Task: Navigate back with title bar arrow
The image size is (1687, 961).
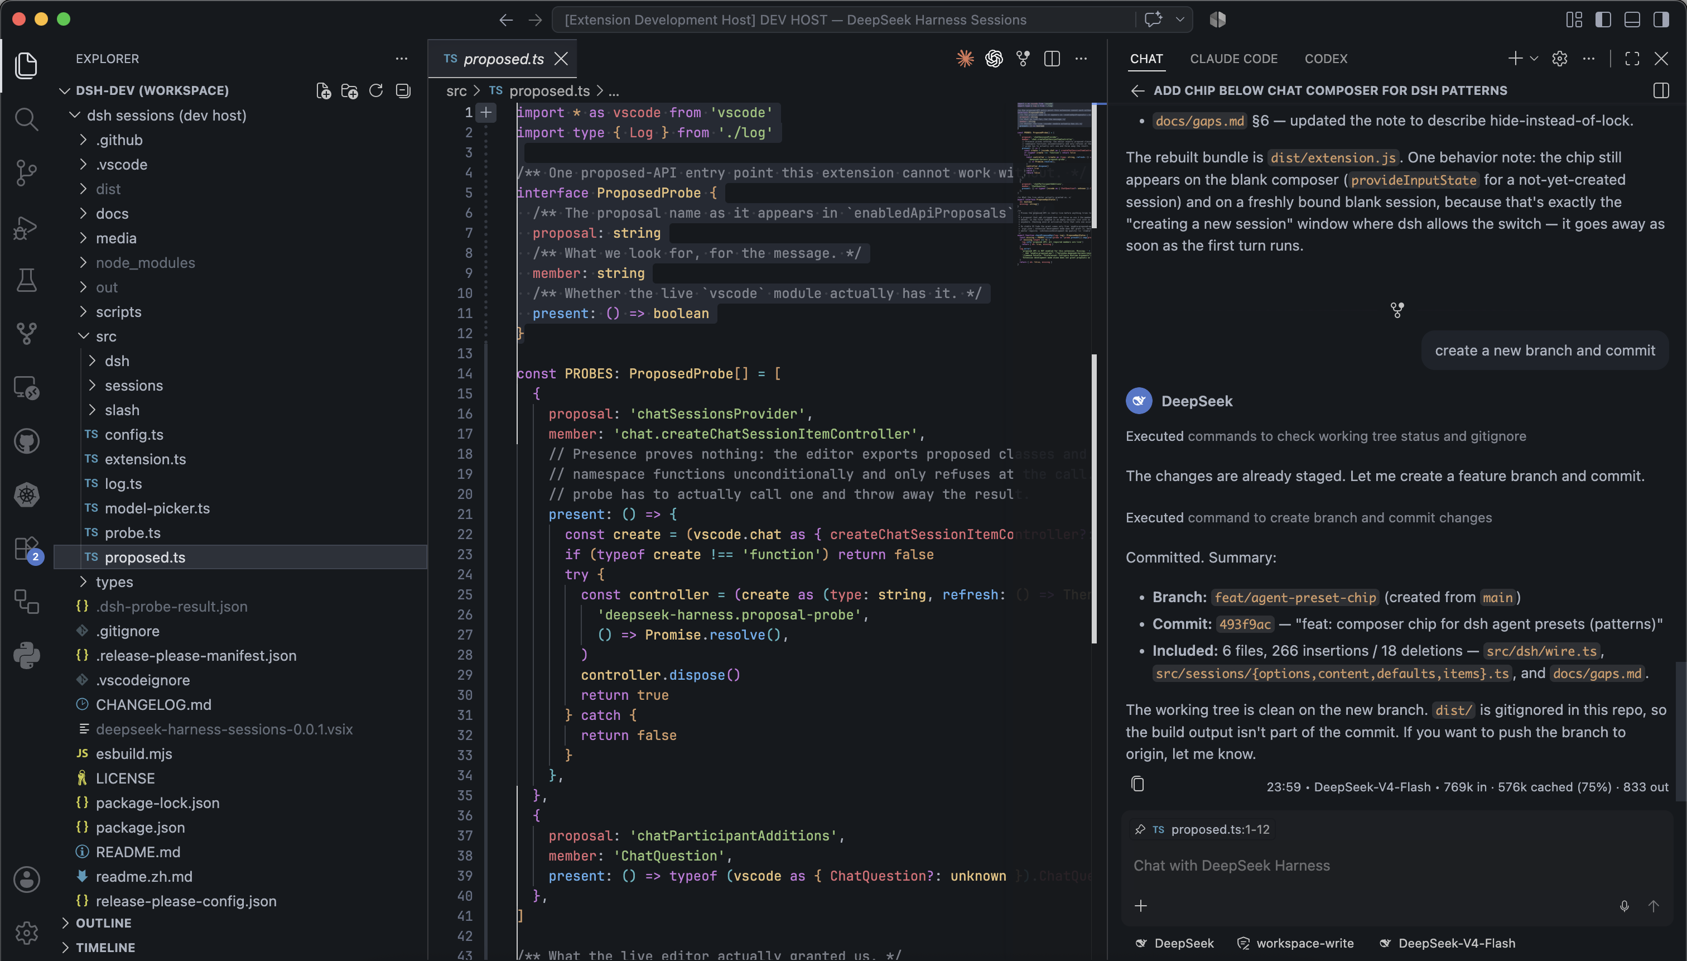Action: click(x=506, y=20)
